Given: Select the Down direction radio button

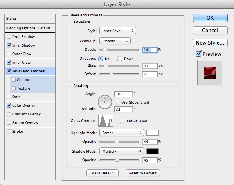Looking at the screenshot, I should [120, 59].
